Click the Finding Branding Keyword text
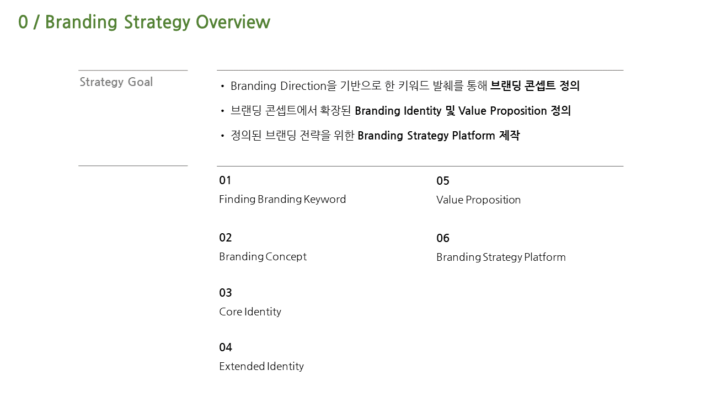The width and height of the screenshot is (706, 397). coord(282,199)
